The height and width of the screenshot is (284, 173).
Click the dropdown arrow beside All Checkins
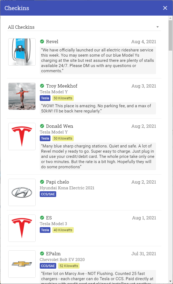point(158,27)
